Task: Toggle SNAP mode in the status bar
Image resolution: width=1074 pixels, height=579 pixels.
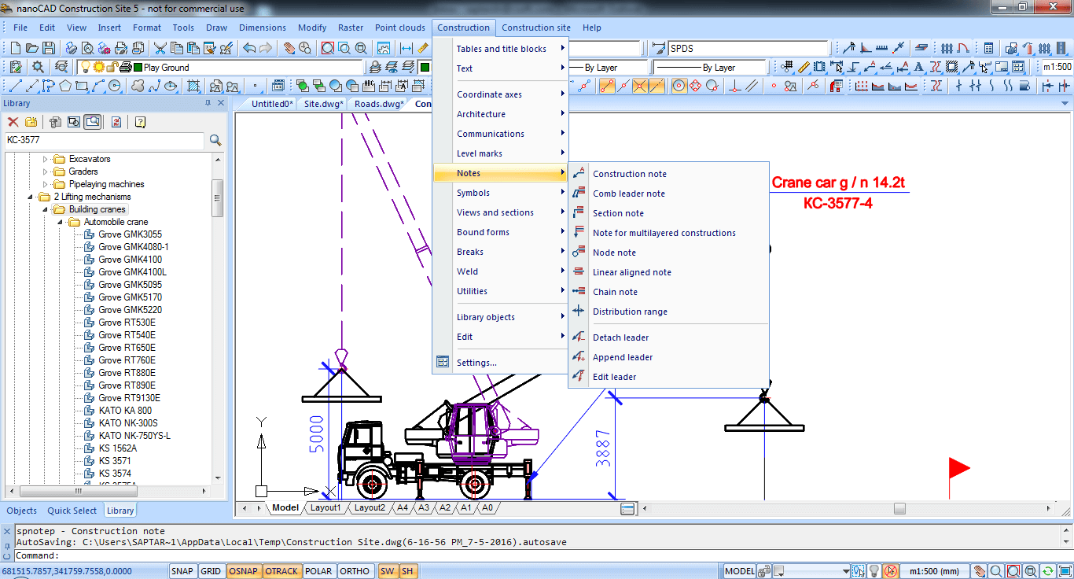Action: click(x=182, y=571)
